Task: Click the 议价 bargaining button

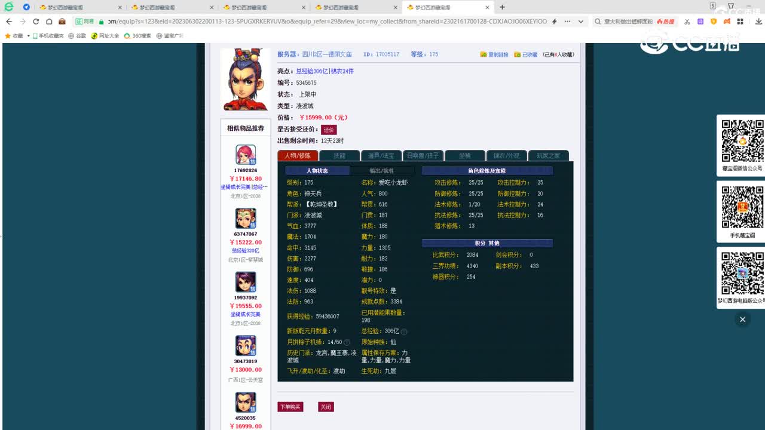Action: tap(329, 130)
